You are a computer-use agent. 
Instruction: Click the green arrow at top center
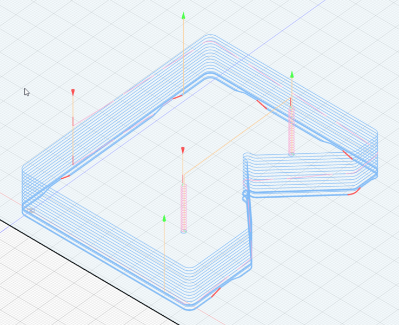[183, 16]
